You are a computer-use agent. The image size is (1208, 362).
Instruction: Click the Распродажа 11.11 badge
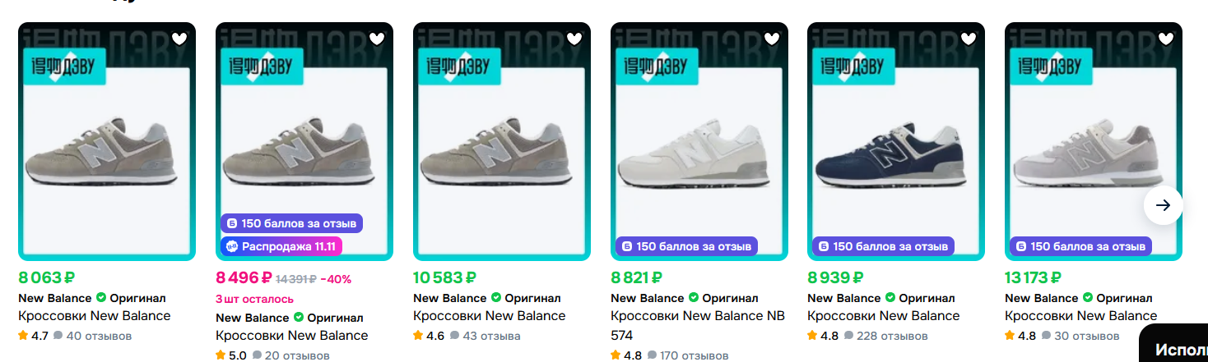[x=281, y=246]
